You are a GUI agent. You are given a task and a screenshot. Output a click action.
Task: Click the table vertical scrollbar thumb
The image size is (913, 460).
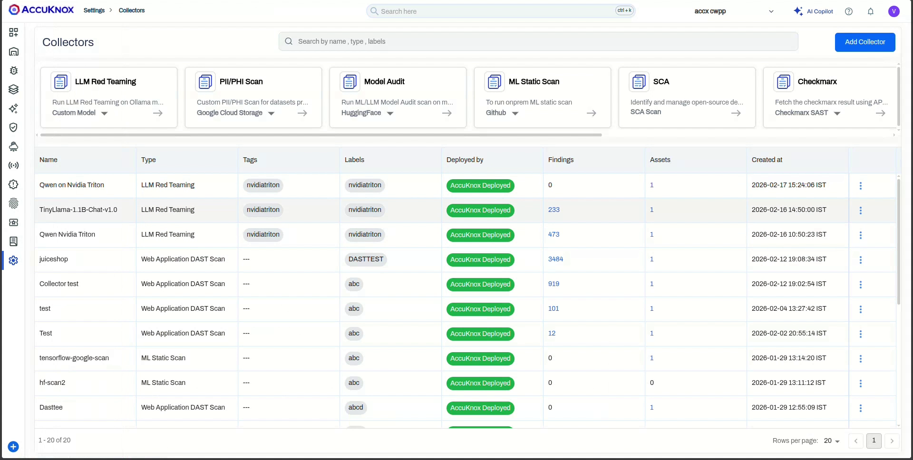pos(898,241)
